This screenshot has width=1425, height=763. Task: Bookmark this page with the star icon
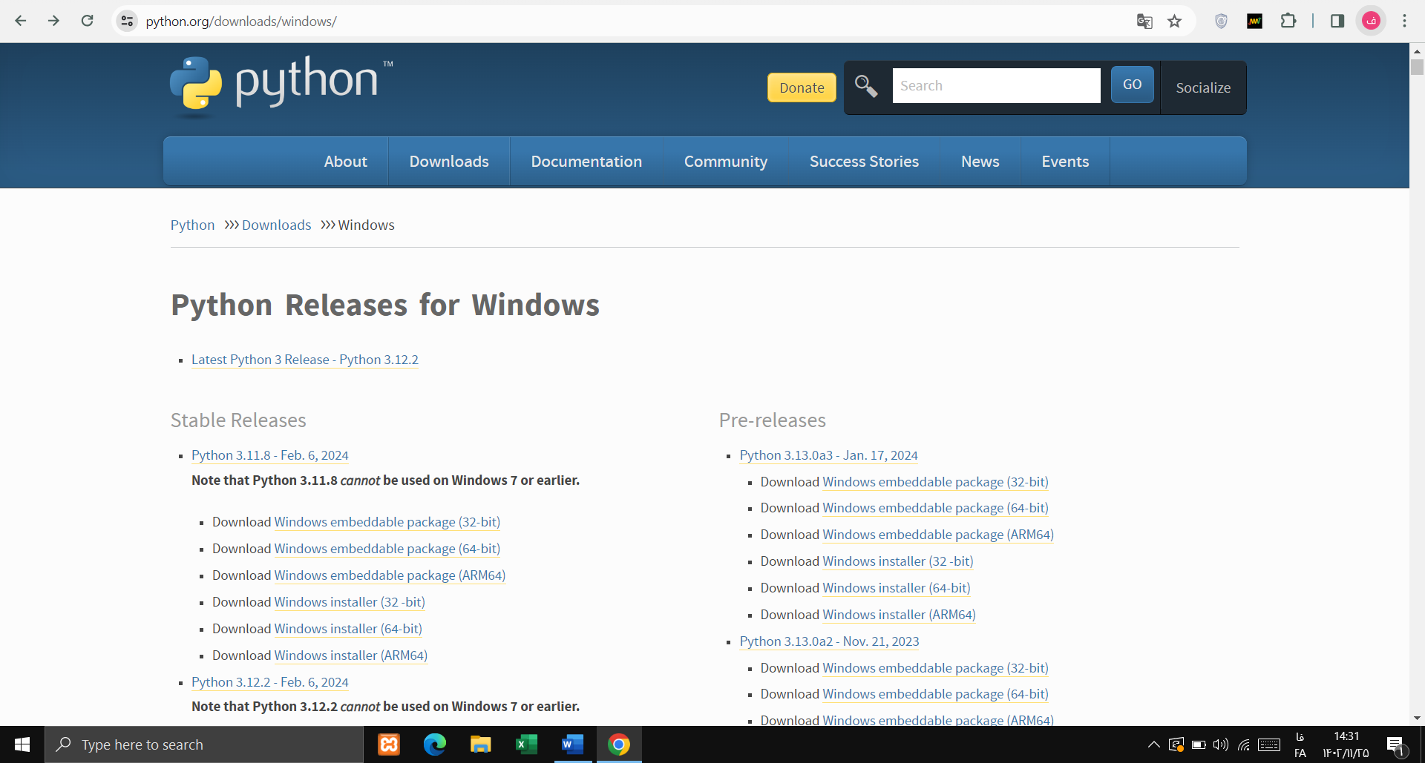point(1174,22)
